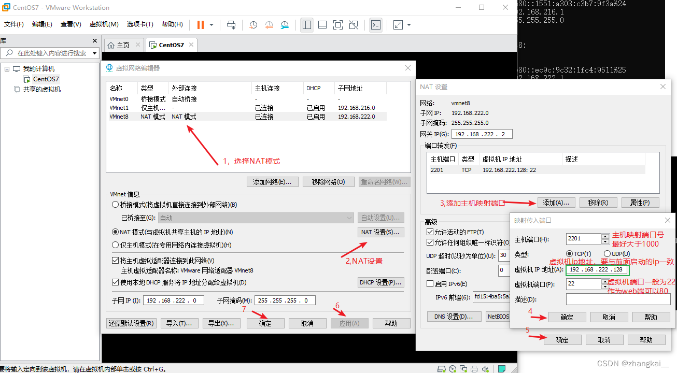Image resolution: width=677 pixels, height=373 pixels.
Task: Click the orange pause virtual machine icon
Action: click(201, 24)
